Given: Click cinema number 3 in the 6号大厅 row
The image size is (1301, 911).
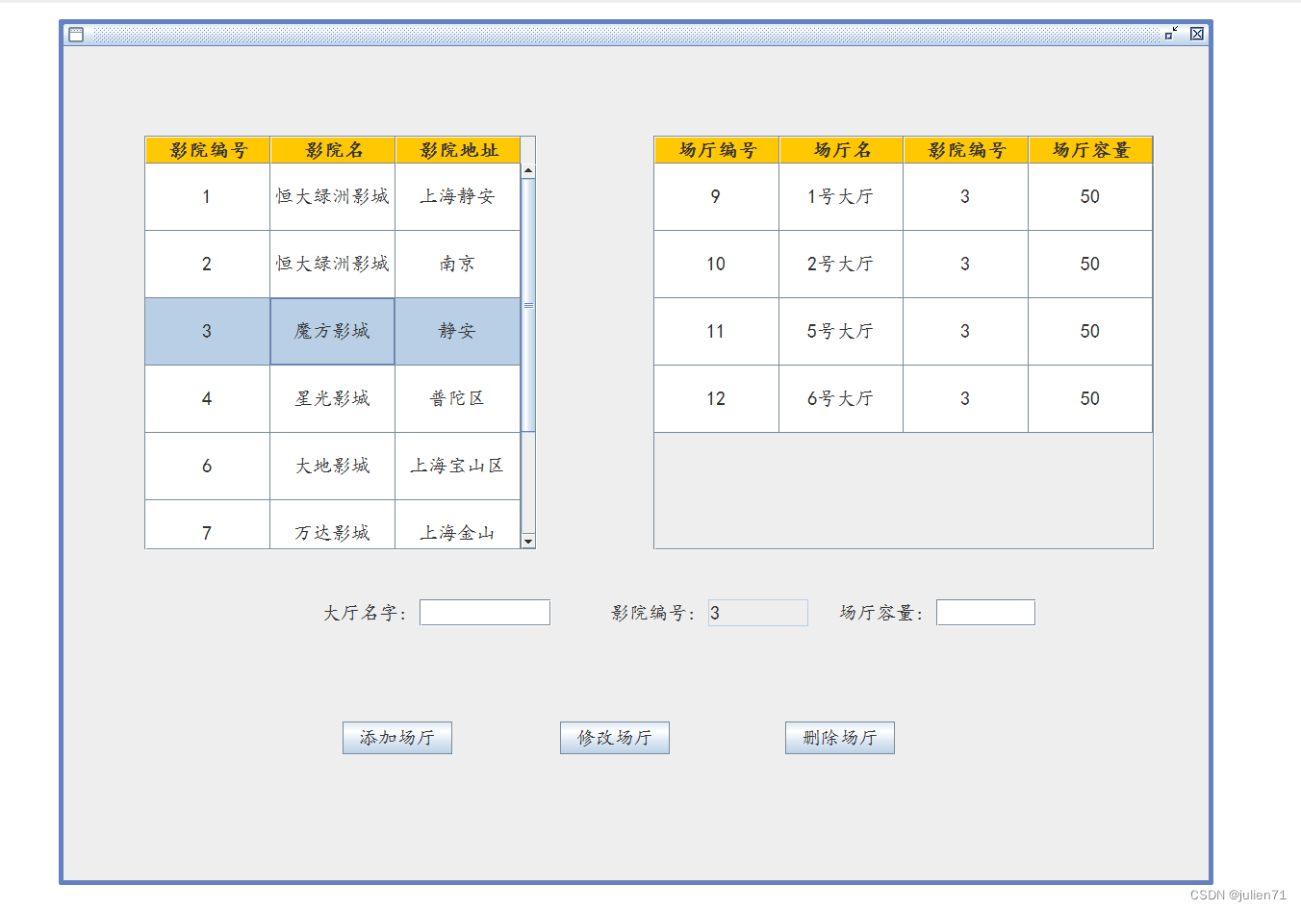Looking at the screenshot, I should tap(966, 399).
